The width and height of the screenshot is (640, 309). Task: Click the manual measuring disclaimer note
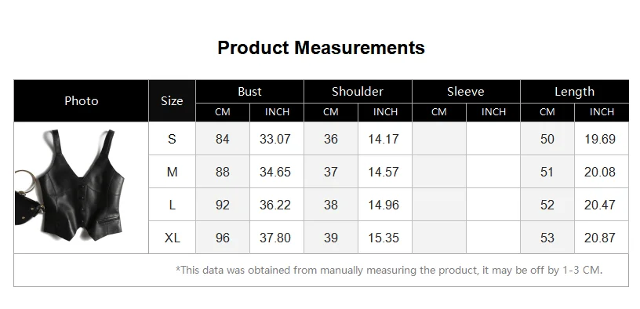[x=389, y=270]
